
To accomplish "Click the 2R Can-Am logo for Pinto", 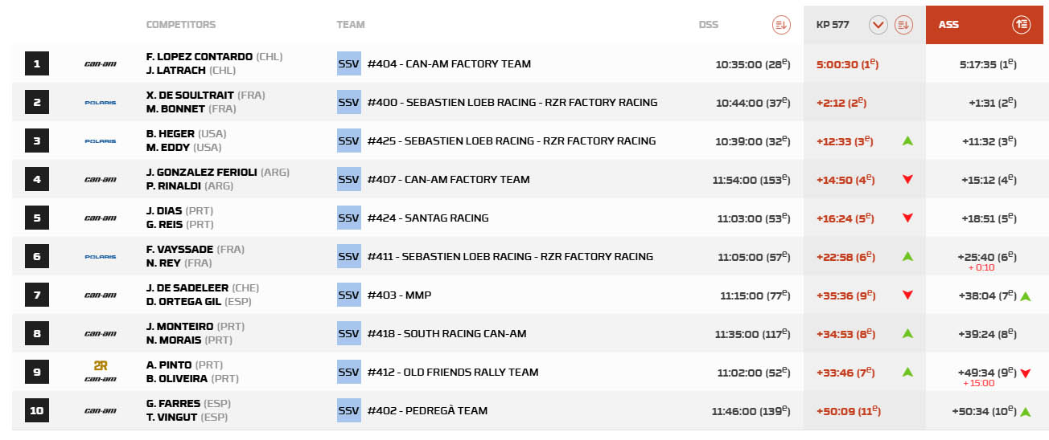I will (101, 372).
